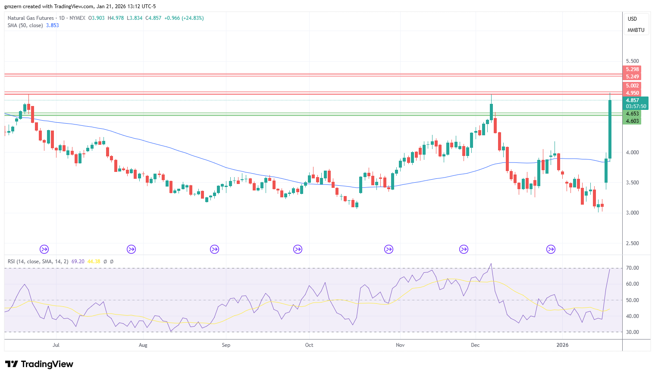Viewport: 655px width, 377px height.
Task: Click the 2.500 price axis label
Action: 633,243
